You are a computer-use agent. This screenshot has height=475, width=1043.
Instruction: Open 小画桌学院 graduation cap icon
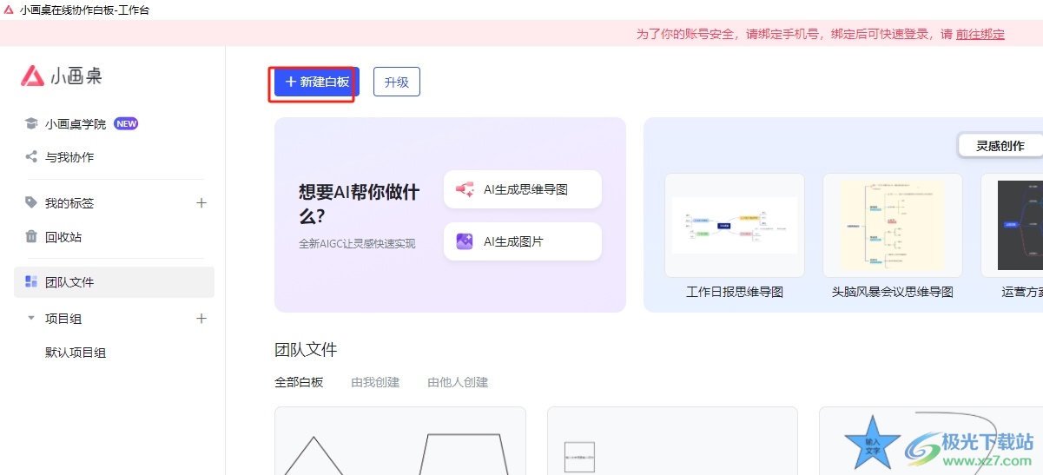point(31,123)
